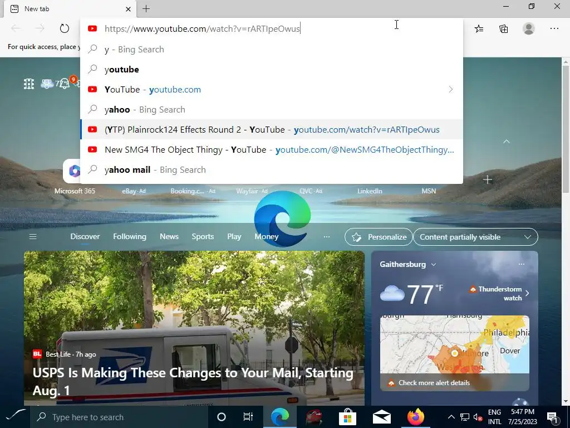Click the ENG INTL language indicator
The height and width of the screenshot is (428, 570).
(494, 417)
